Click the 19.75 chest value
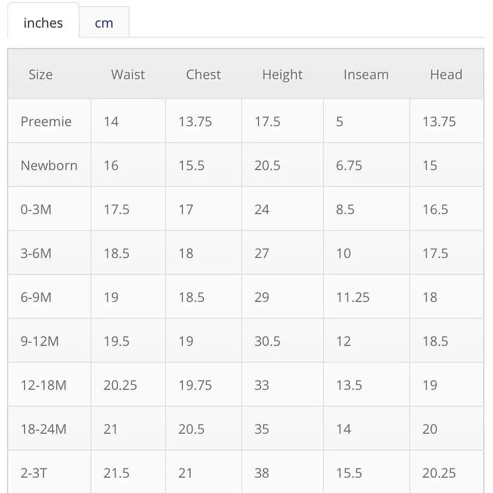The image size is (493, 493). click(195, 385)
